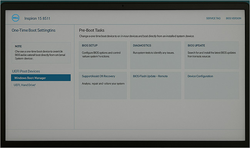Select Windows Boot Manager boot device

point(41,78)
